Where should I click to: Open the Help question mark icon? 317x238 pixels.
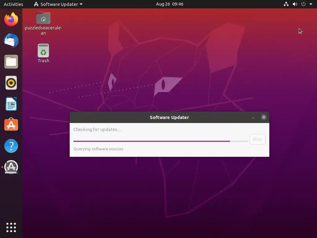pos(11,146)
